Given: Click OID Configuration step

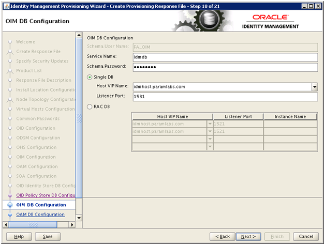Looking at the screenshot, I should (x=36, y=128).
